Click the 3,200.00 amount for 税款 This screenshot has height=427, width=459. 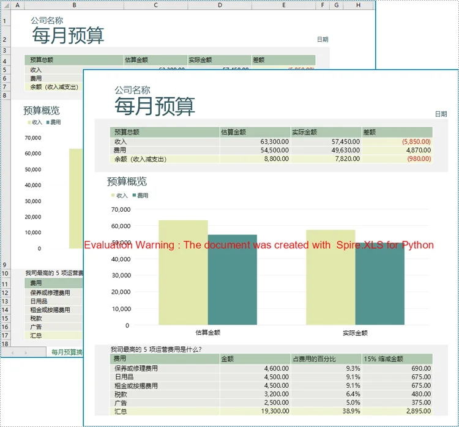(x=277, y=394)
